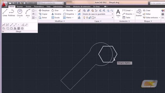Switch to the Insertar ribbon tab
This screenshot has width=165, height=93.
pyautogui.click(x=20, y=6)
